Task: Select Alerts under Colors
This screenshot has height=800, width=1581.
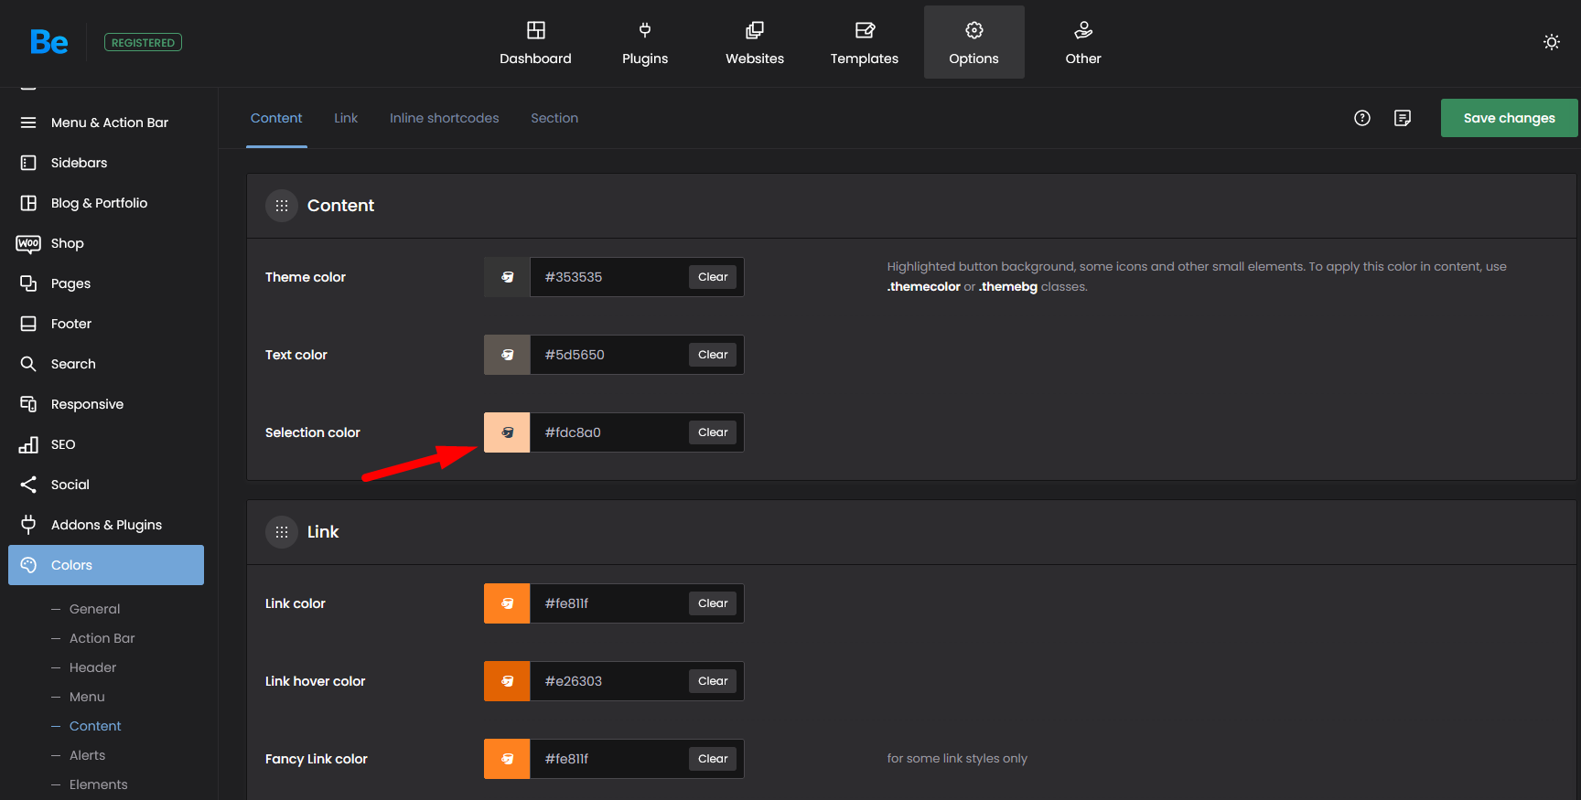Action: (87, 755)
